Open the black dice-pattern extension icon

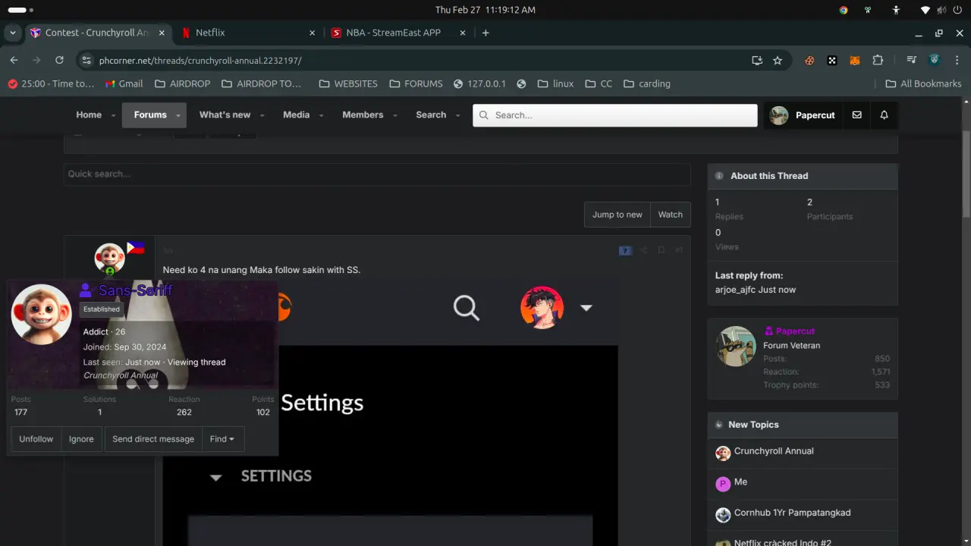pos(832,60)
